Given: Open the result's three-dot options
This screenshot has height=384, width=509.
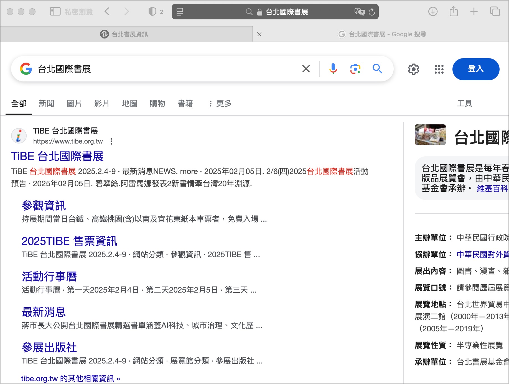Looking at the screenshot, I should coord(111,141).
